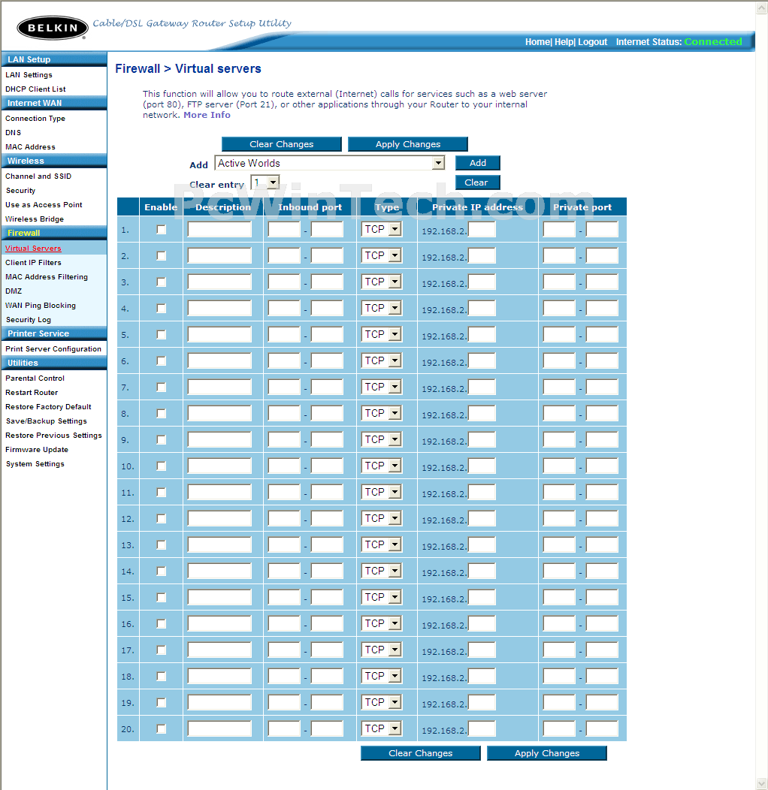The image size is (768, 790).
Task: Expand the TCP type dropdown in row 4
Action: (382, 308)
